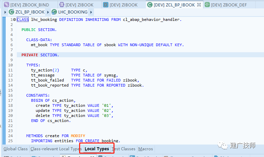This screenshot has height=157, width=264.
Task: Click the '01' value literal
Action: 106,105
